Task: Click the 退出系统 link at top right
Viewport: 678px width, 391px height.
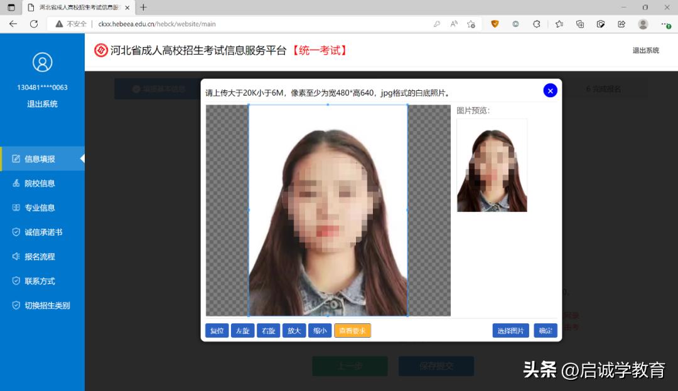Action: point(645,50)
